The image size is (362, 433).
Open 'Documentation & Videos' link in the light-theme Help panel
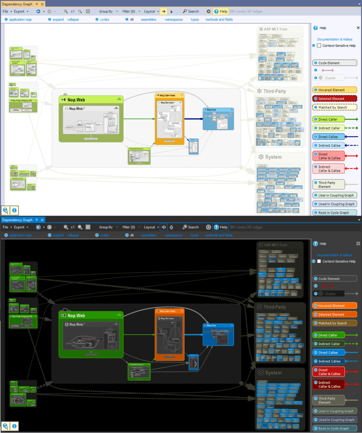335,39
